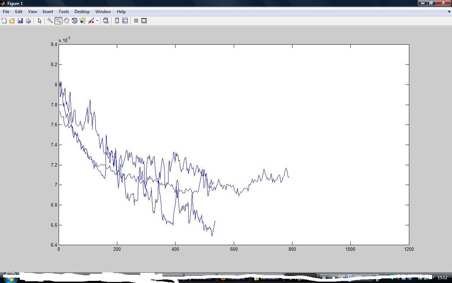Insert a legend from the toolbar

pyautogui.click(x=125, y=21)
